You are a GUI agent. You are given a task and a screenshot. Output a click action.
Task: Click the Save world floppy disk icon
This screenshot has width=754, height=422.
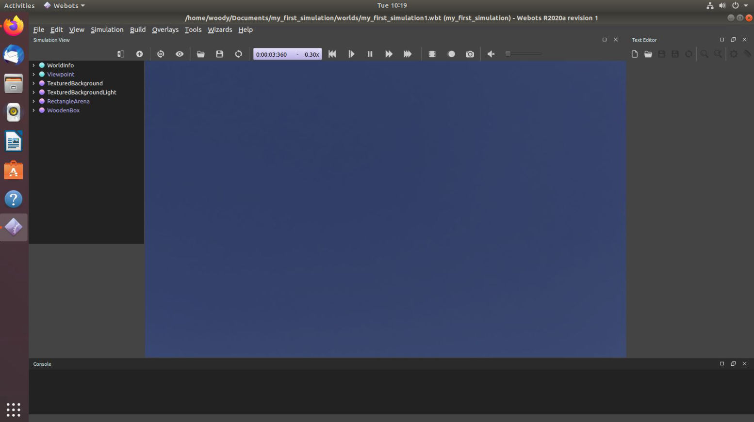219,54
